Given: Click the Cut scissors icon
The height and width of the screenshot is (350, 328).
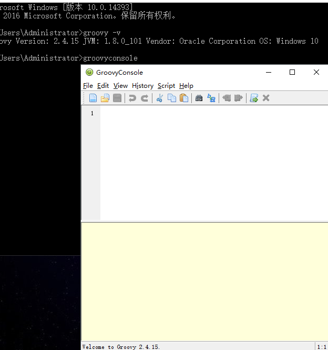Looking at the screenshot, I should pos(160,98).
